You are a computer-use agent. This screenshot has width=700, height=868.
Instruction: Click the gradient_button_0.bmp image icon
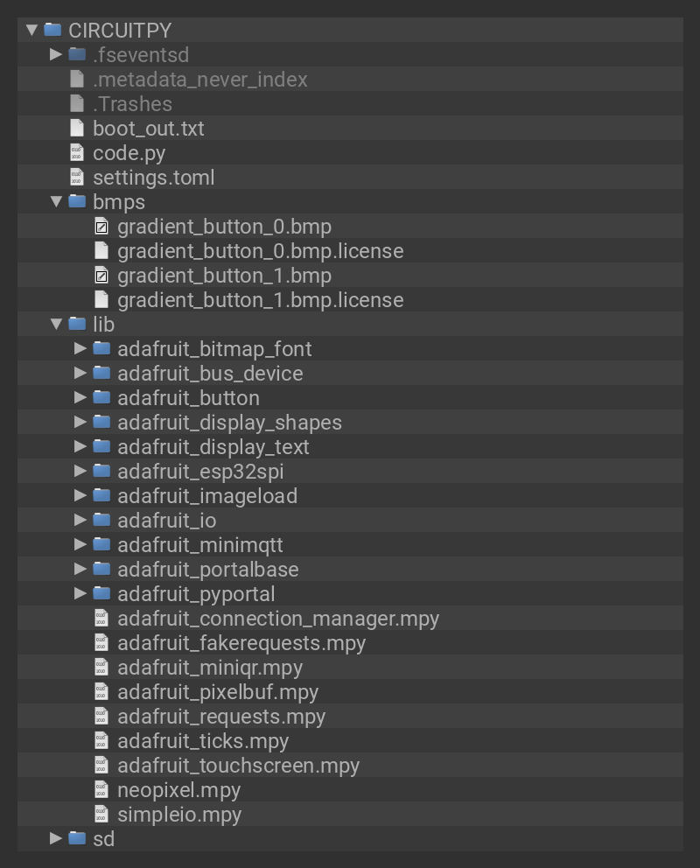pyautogui.click(x=101, y=227)
